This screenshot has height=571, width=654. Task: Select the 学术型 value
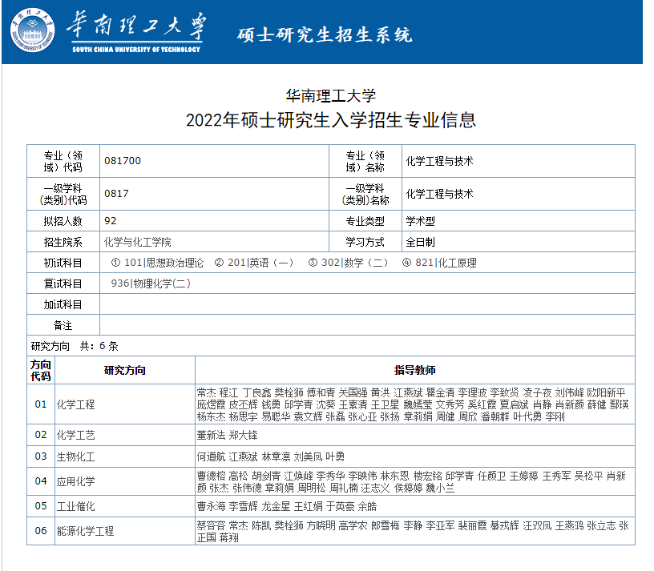[421, 221]
